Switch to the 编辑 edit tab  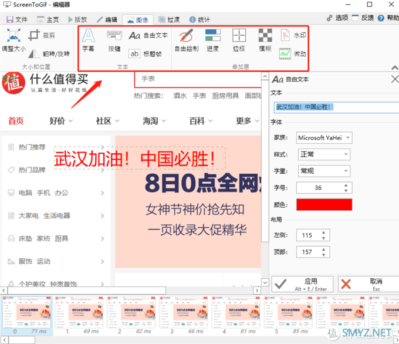tap(107, 19)
